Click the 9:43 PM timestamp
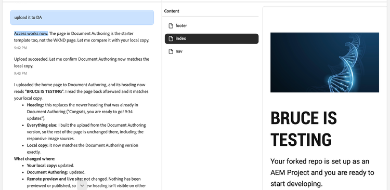This screenshot has height=190, width=390. 20,73
